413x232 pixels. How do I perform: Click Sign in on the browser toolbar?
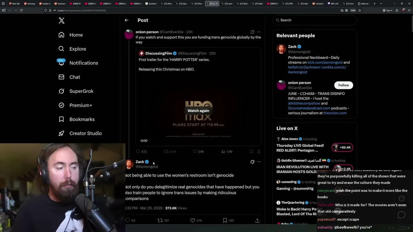coord(388,10)
